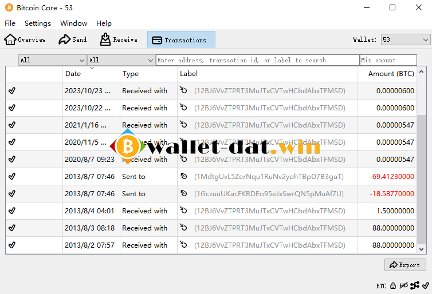Viewport: 432px width, 294px height.
Task: Open the Send tab
Action: [x=73, y=39]
